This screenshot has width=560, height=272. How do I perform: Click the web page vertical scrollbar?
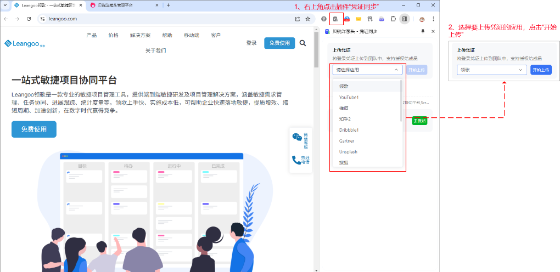[x=316, y=49]
